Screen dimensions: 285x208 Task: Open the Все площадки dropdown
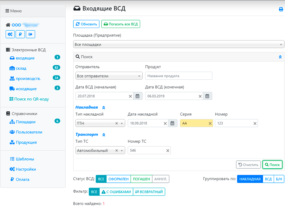(178, 45)
